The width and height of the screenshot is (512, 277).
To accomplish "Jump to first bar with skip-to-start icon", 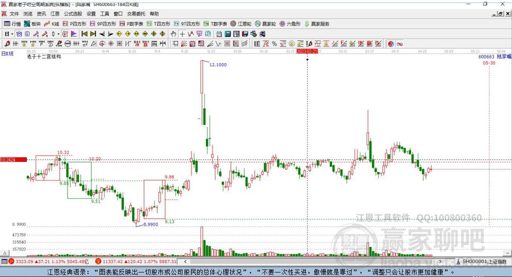I will click(x=84, y=33).
